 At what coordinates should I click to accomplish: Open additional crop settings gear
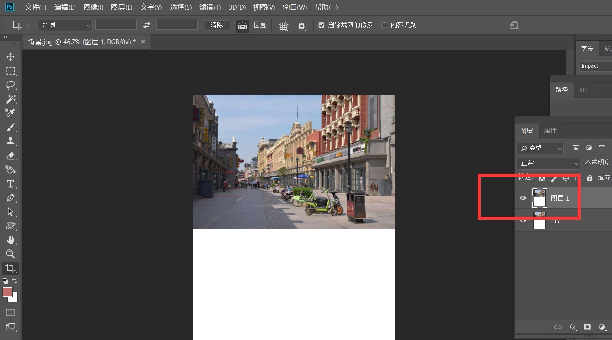(x=302, y=26)
